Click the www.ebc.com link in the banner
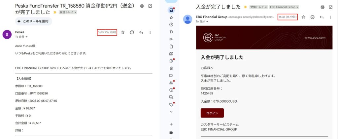 pyautogui.click(x=315, y=38)
